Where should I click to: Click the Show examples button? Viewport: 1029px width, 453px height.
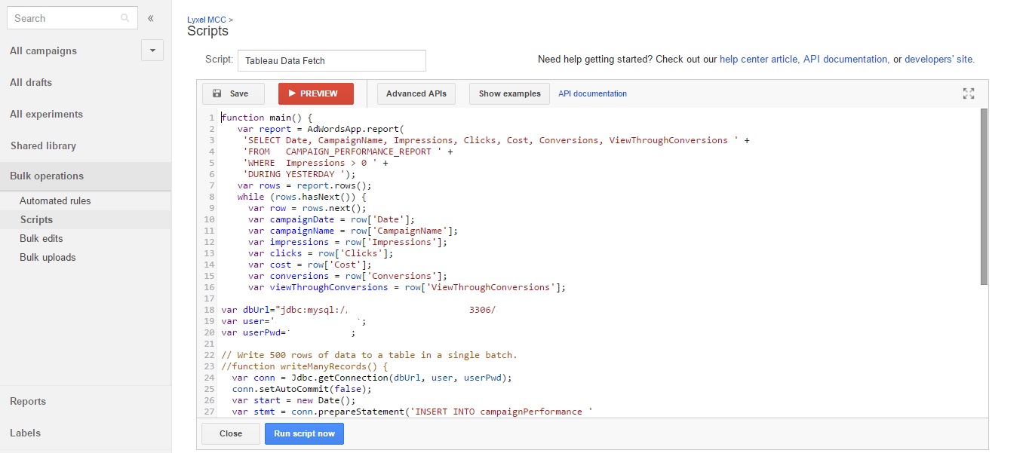(509, 93)
